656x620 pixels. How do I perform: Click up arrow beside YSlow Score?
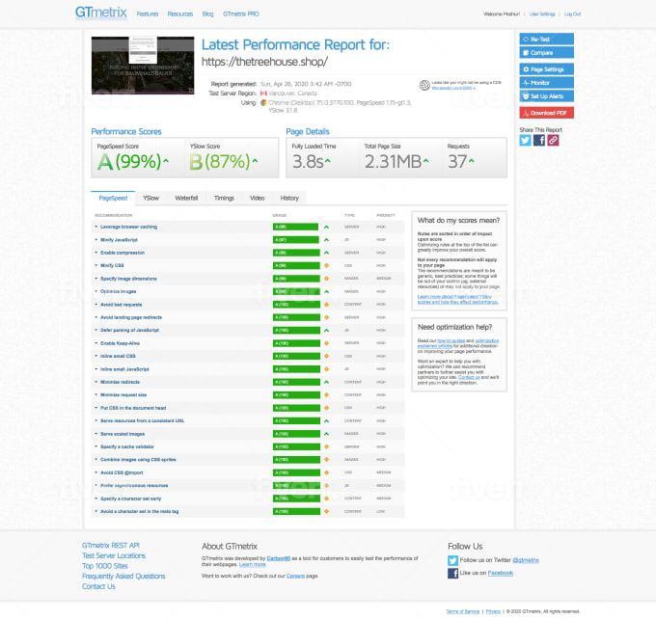(x=255, y=160)
